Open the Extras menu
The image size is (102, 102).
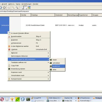(18, 4)
